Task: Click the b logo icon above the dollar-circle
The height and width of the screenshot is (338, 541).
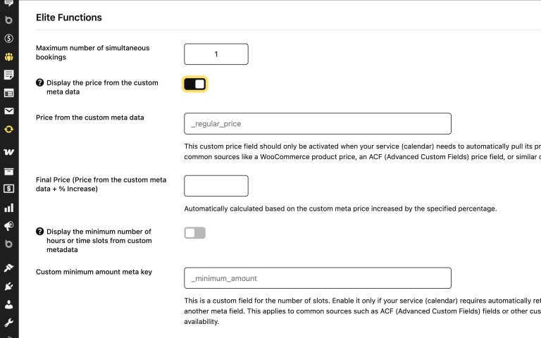Action: (9, 20)
